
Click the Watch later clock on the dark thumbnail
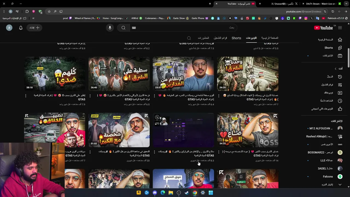tap(157, 117)
